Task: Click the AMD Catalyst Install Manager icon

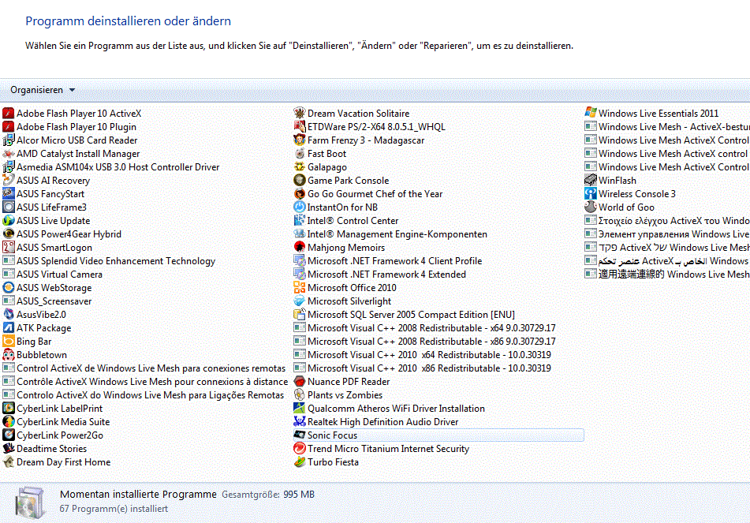Action: 8,154
